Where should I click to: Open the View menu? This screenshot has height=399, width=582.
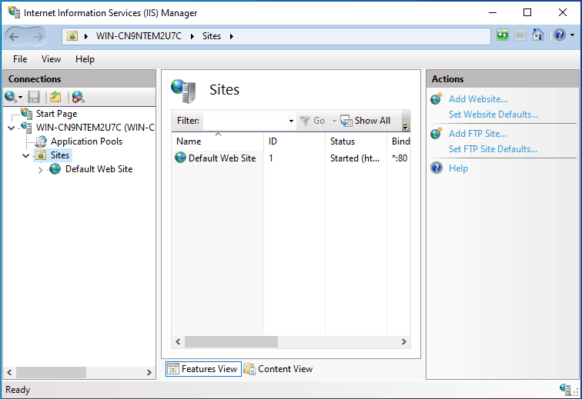(x=51, y=59)
